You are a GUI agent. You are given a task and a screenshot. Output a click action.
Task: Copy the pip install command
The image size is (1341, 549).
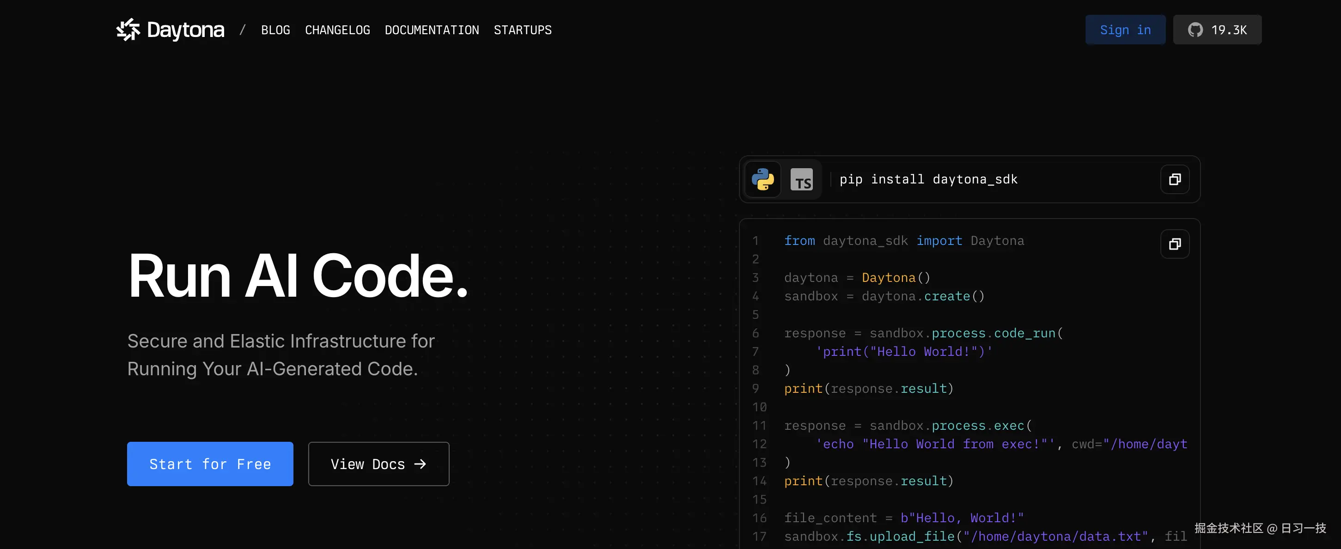pos(1175,179)
